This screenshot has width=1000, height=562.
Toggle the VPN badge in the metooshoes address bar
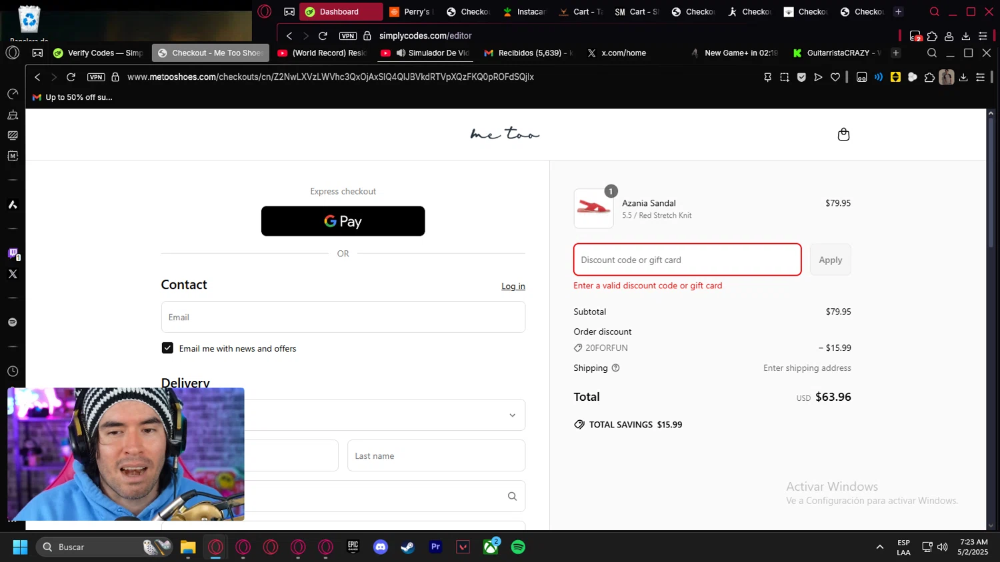pyautogui.click(x=96, y=77)
